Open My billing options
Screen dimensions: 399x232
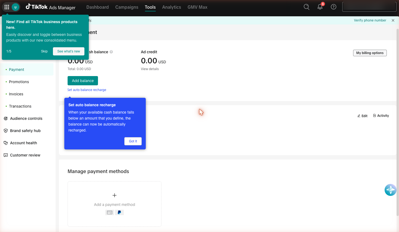pyautogui.click(x=370, y=53)
